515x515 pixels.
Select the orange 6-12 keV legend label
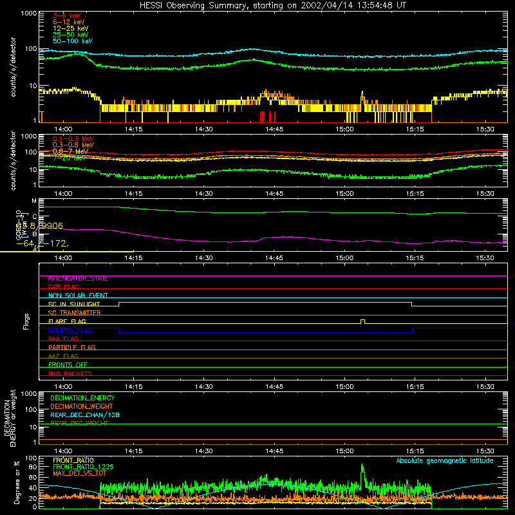click(x=69, y=22)
